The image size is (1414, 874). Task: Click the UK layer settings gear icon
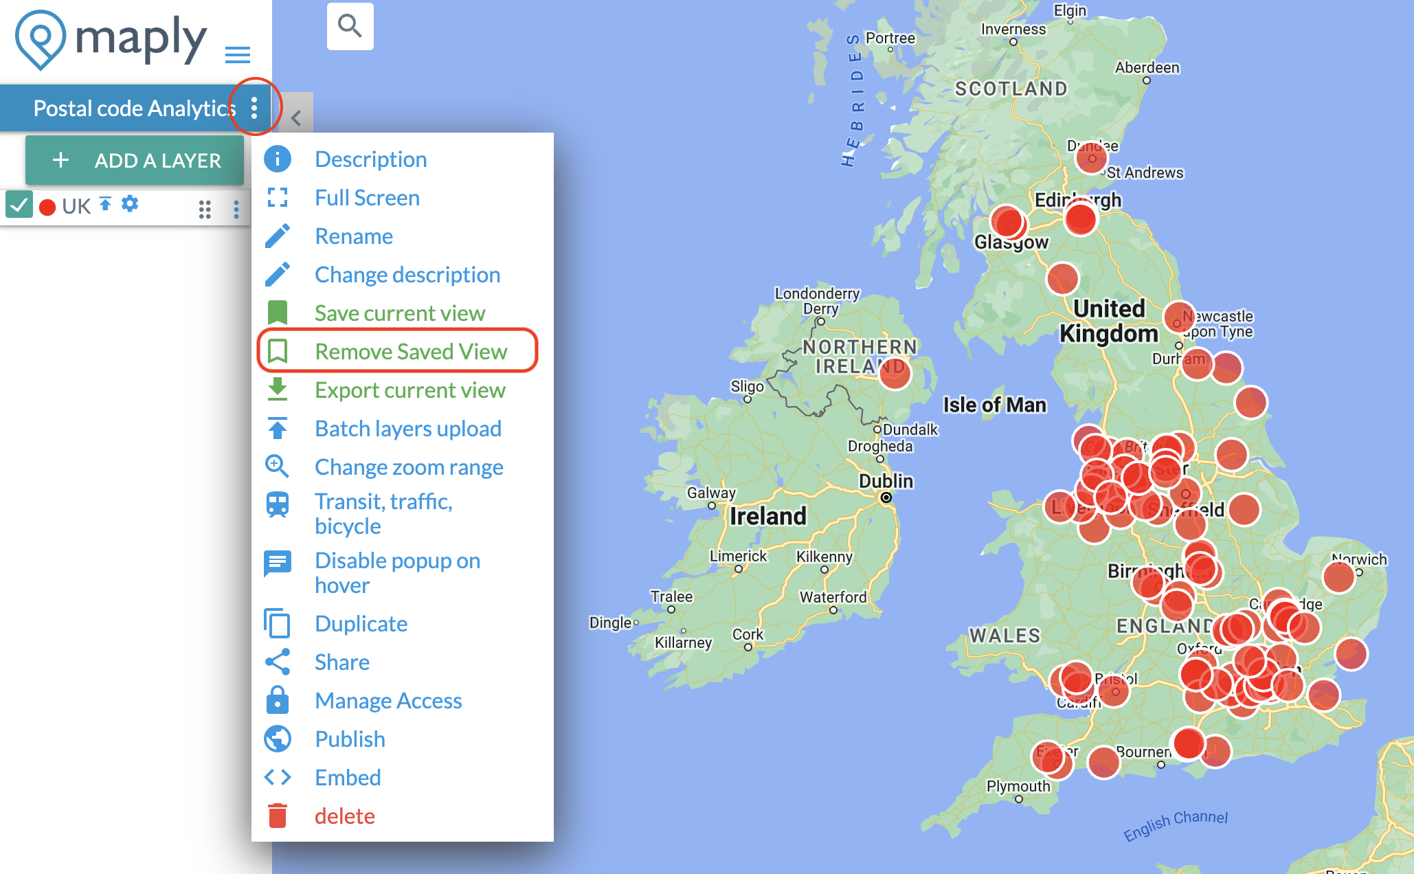[x=130, y=204]
